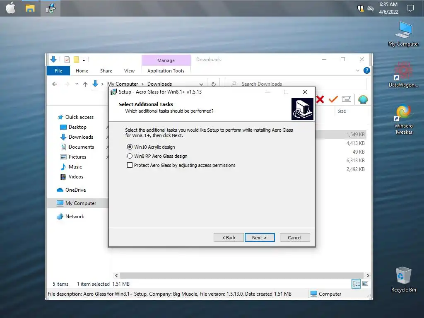Image resolution: width=424 pixels, height=318 pixels.
Task: Select the Win10 Acrylic design radio button
Action: point(130,147)
